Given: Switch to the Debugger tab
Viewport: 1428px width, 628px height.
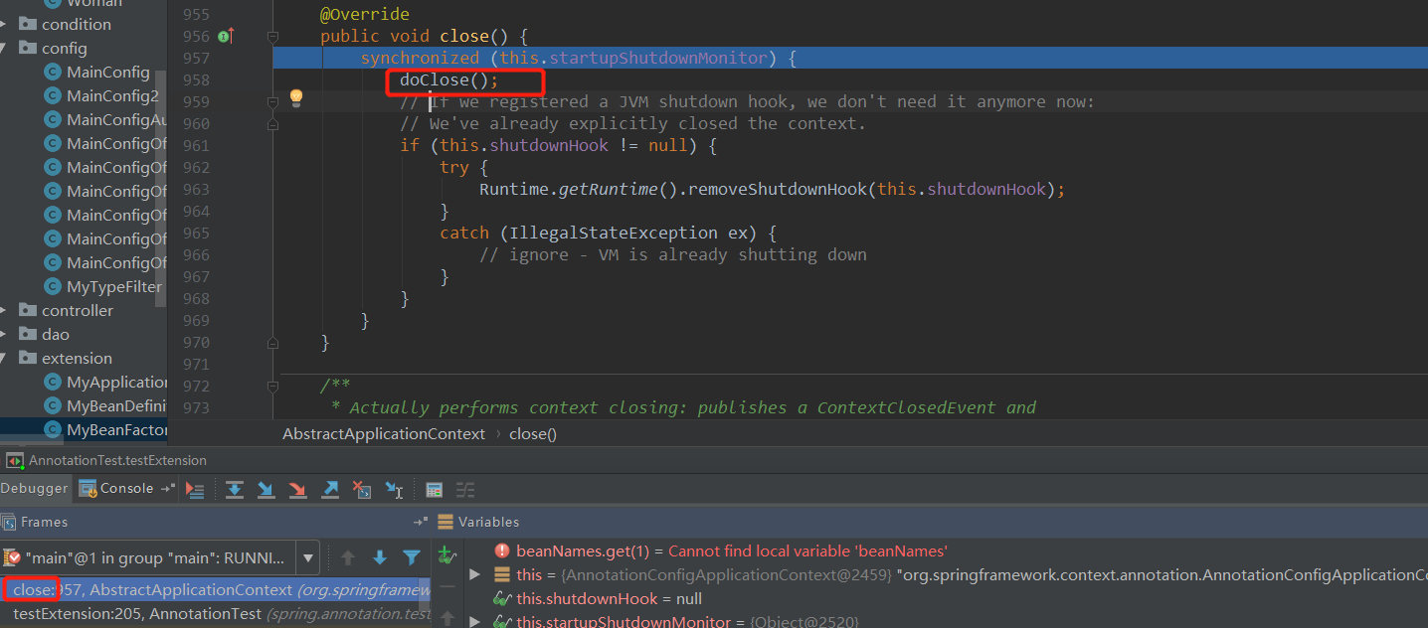Looking at the screenshot, I should point(35,488).
